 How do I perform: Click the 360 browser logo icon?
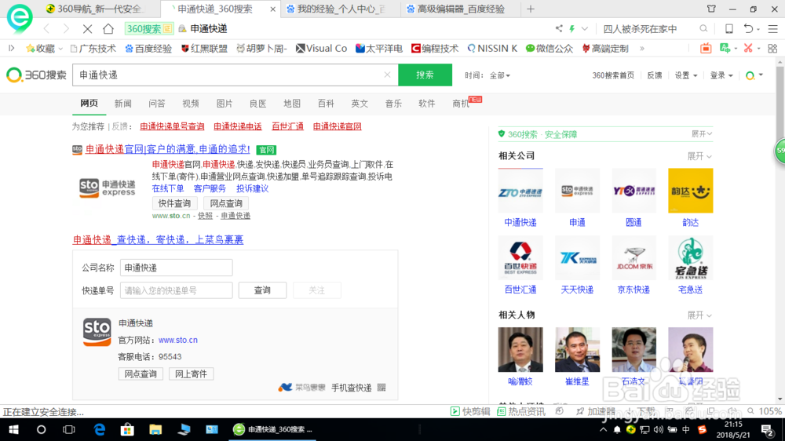(x=20, y=17)
